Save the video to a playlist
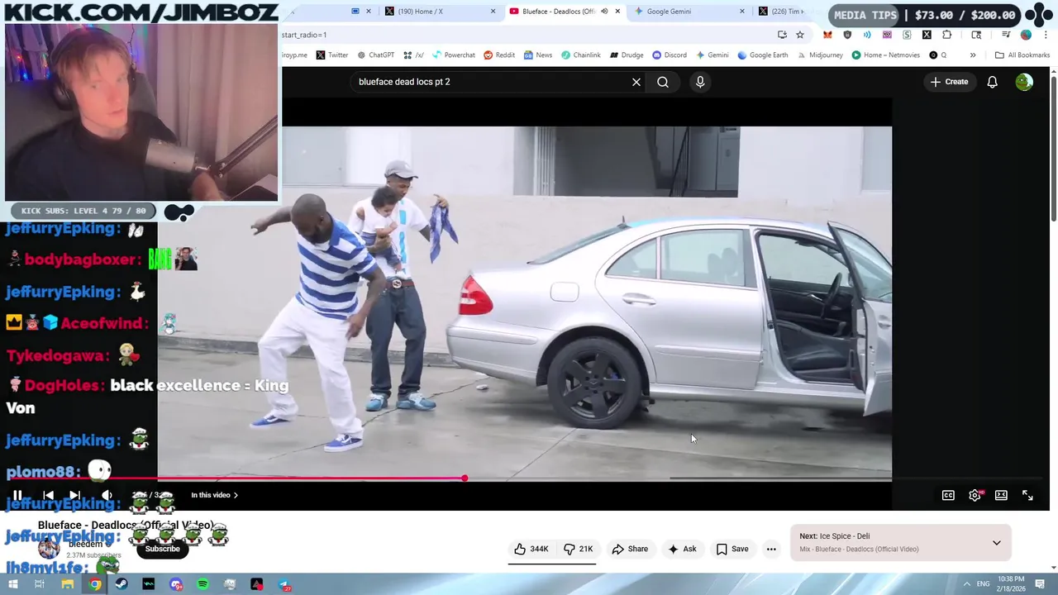Screen dimensions: 1058x595 (x=732, y=549)
